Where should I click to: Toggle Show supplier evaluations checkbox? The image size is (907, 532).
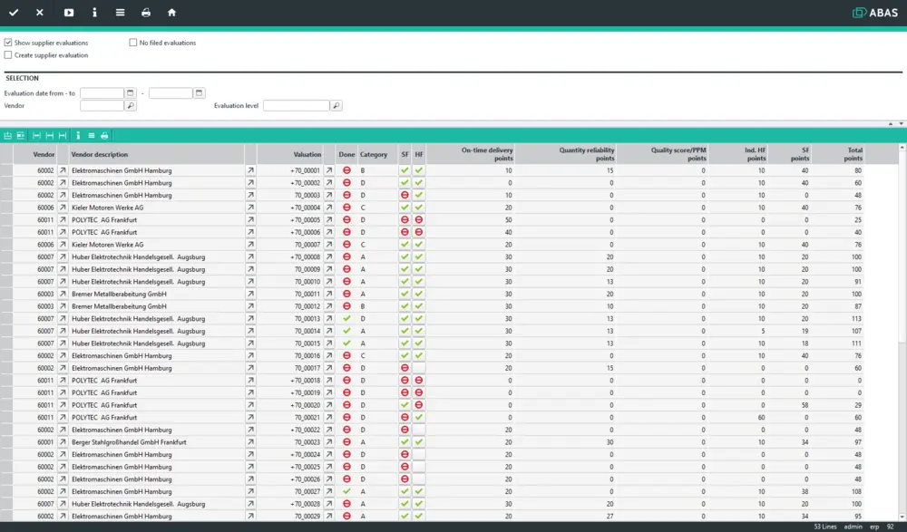click(x=8, y=43)
